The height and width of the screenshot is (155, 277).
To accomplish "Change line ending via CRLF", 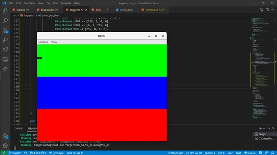I will point(230,153).
